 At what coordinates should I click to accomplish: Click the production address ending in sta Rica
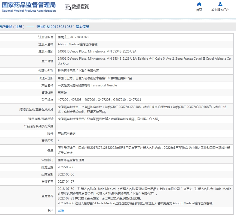[x=144, y=61]
